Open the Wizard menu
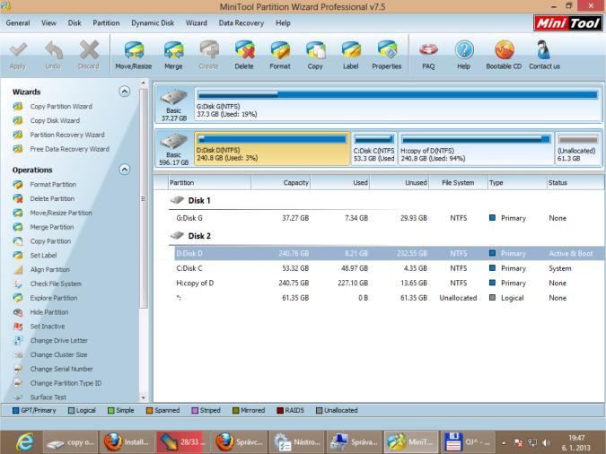The width and height of the screenshot is (606, 454). click(197, 22)
